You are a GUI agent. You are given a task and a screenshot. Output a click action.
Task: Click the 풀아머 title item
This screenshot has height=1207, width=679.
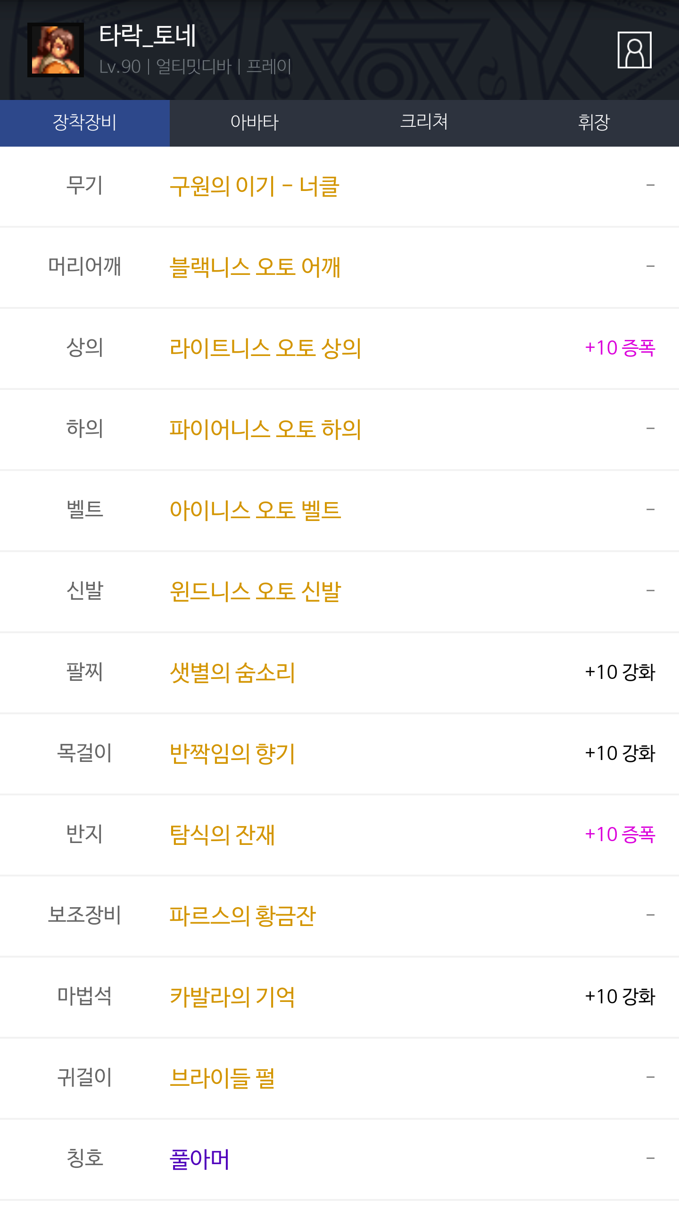click(199, 1159)
